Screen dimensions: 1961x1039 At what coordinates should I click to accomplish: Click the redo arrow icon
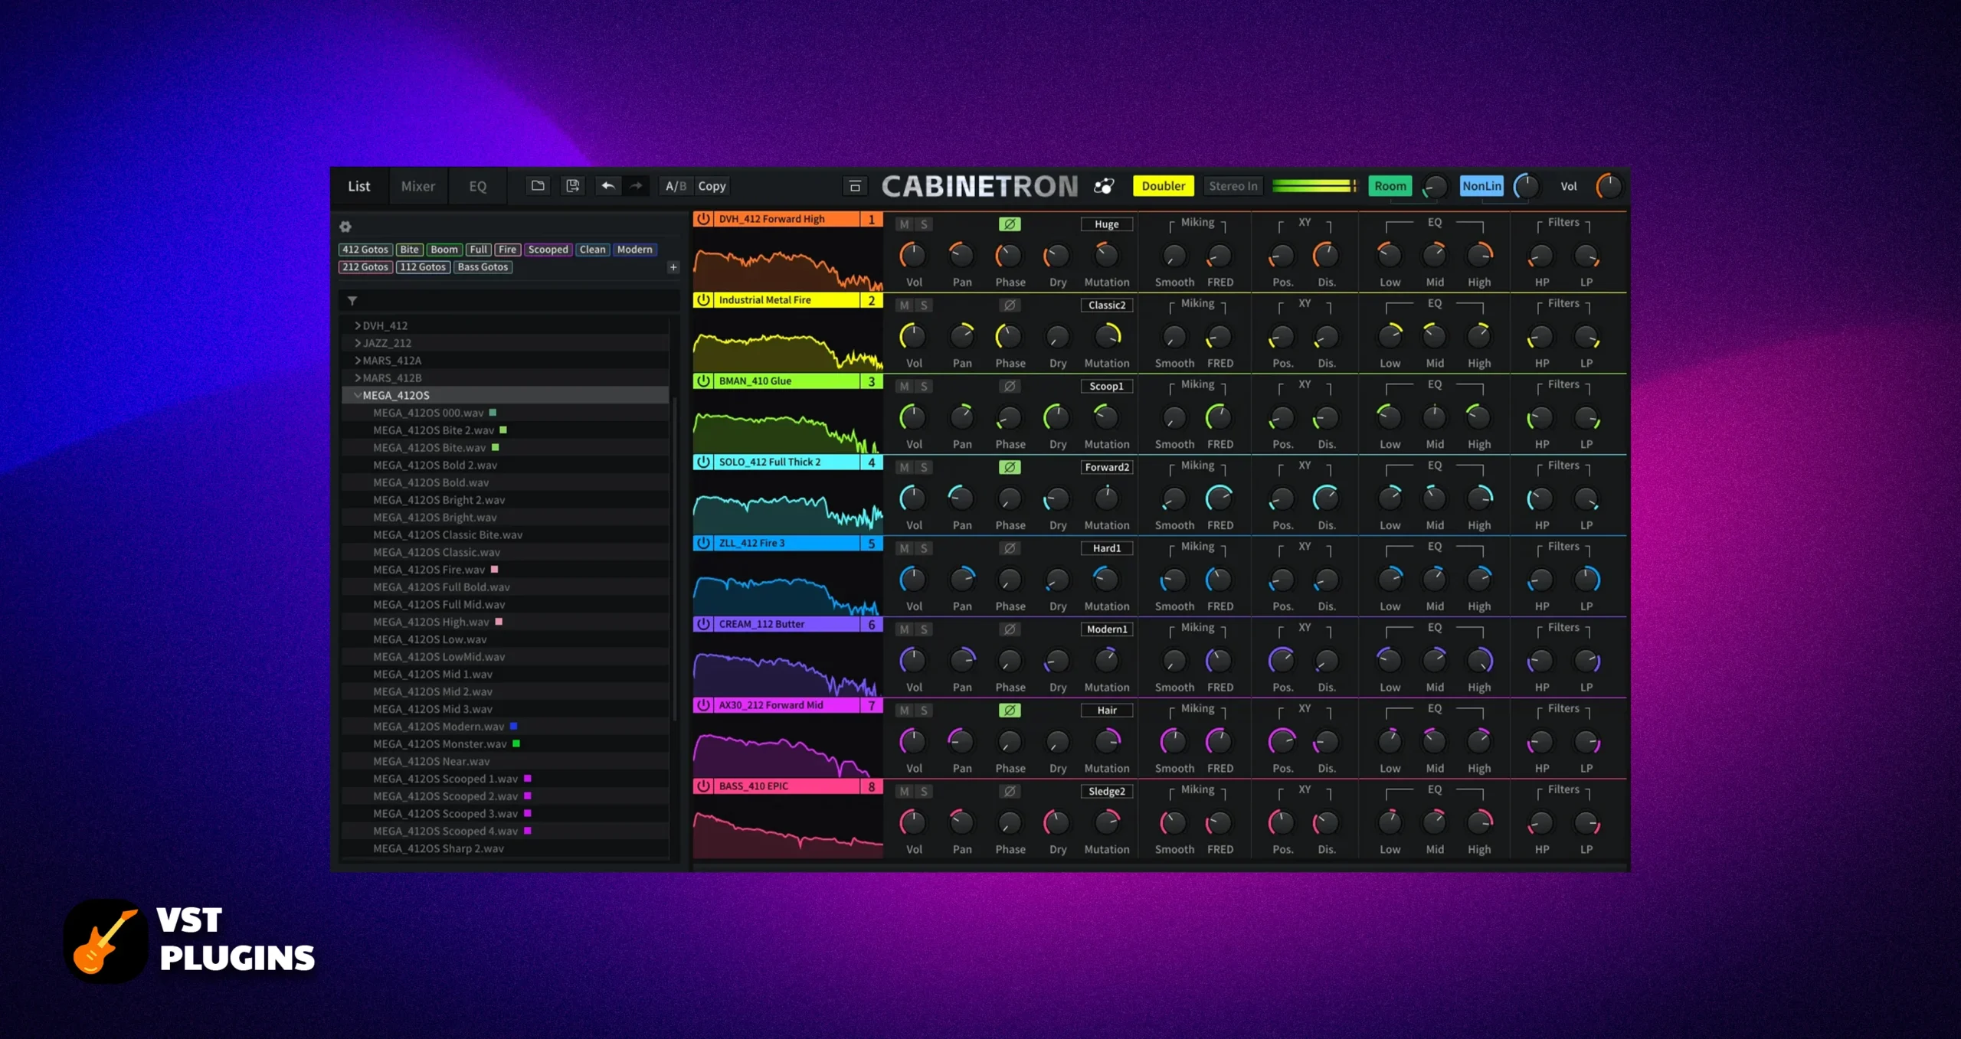pos(637,186)
